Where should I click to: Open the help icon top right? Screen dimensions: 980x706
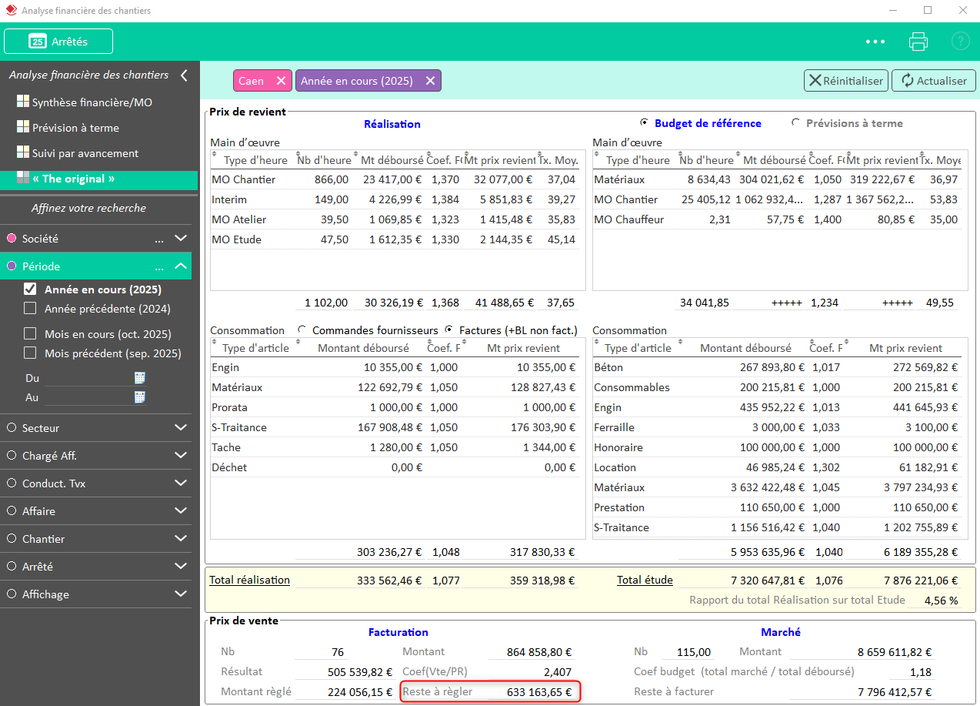tap(960, 41)
